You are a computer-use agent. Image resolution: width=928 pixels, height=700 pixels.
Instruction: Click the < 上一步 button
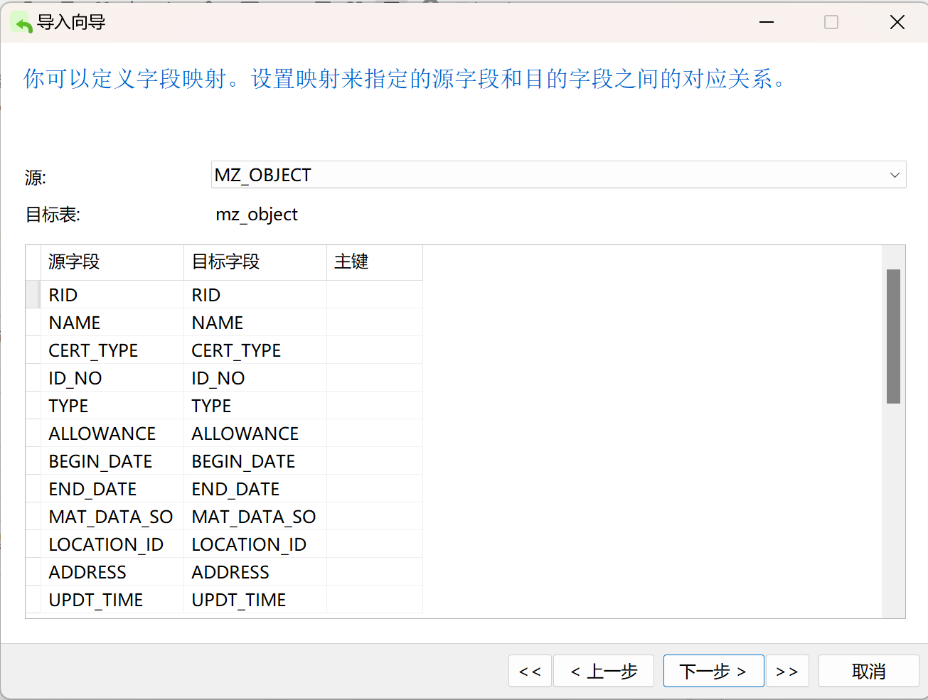604,671
